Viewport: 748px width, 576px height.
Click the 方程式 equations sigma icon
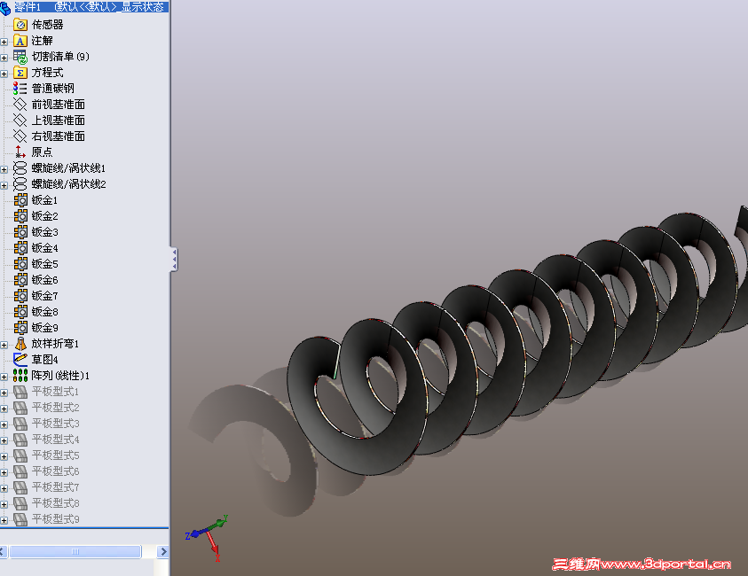click(x=20, y=73)
